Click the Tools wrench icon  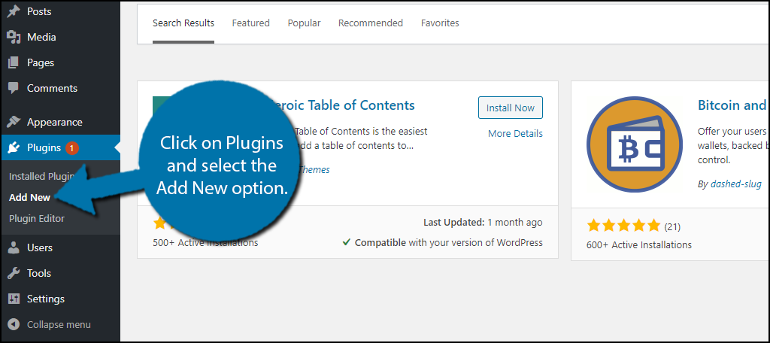14,273
